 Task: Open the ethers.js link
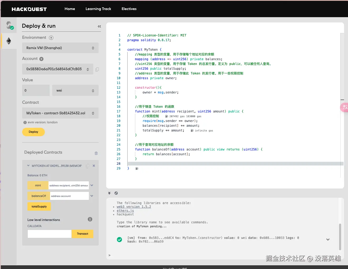pos(125,211)
